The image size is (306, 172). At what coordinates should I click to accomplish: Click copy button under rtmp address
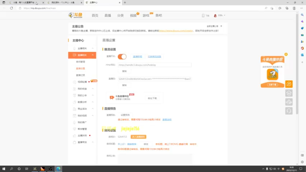(x=124, y=71)
